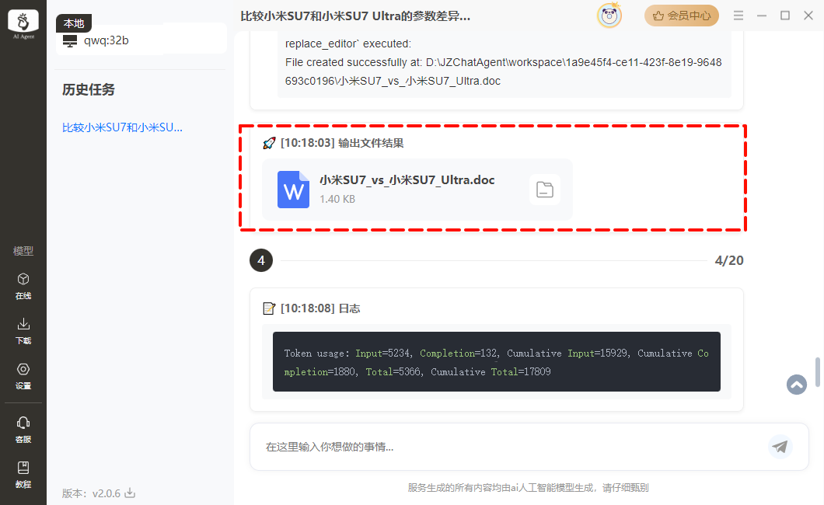Click the notepad icon beside 日志

[x=269, y=308]
